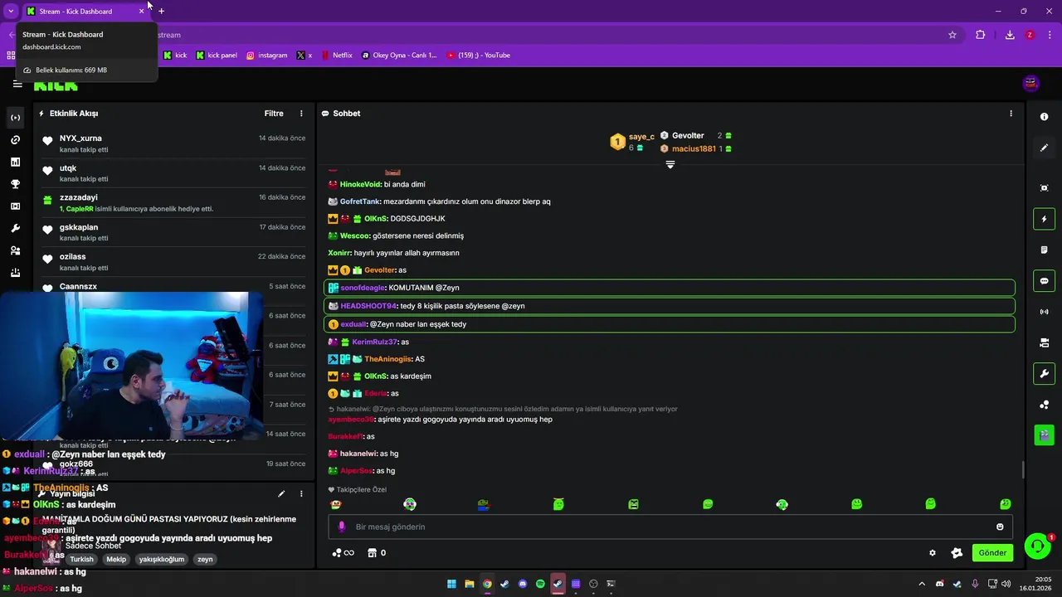Open the Sohbet panel three-dot options menu

click(x=1011, y=114)
